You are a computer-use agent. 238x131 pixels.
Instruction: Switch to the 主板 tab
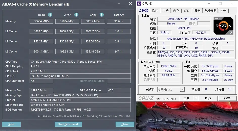coord(165,11)
